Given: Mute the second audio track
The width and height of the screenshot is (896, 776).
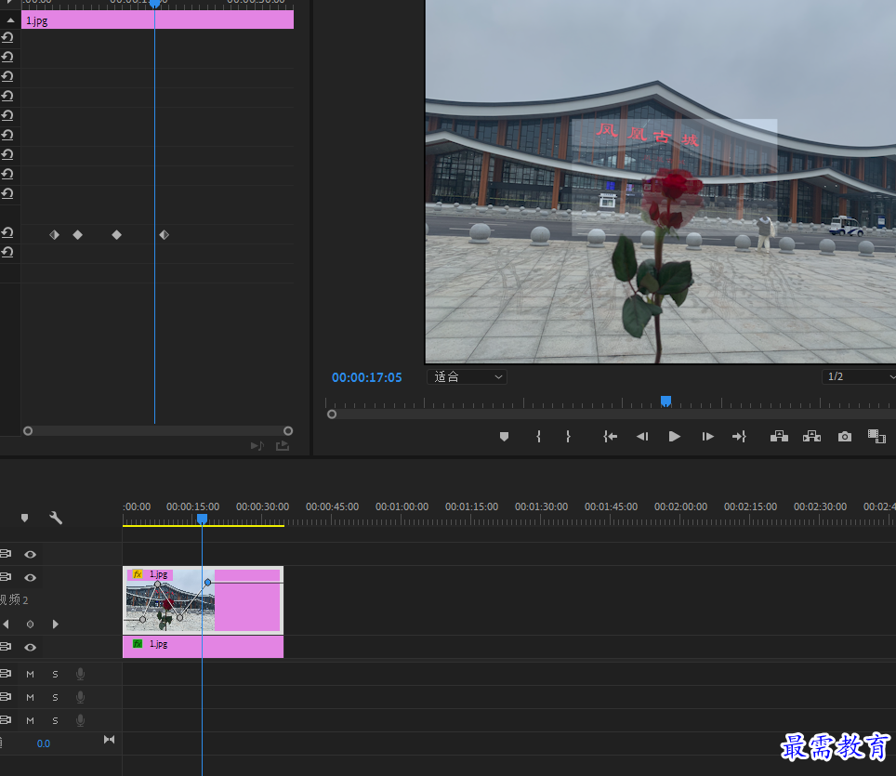Looking at the screenshot, I should click(31, 697).
